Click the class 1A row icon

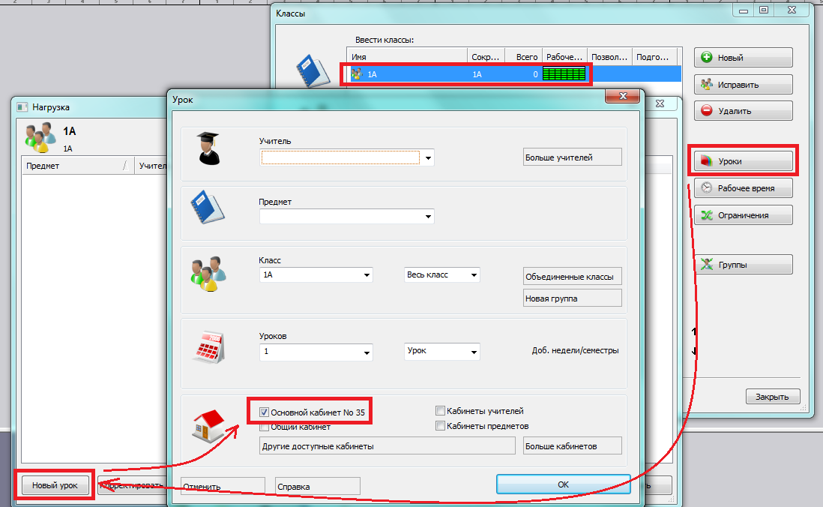click(x=357, y=74)
